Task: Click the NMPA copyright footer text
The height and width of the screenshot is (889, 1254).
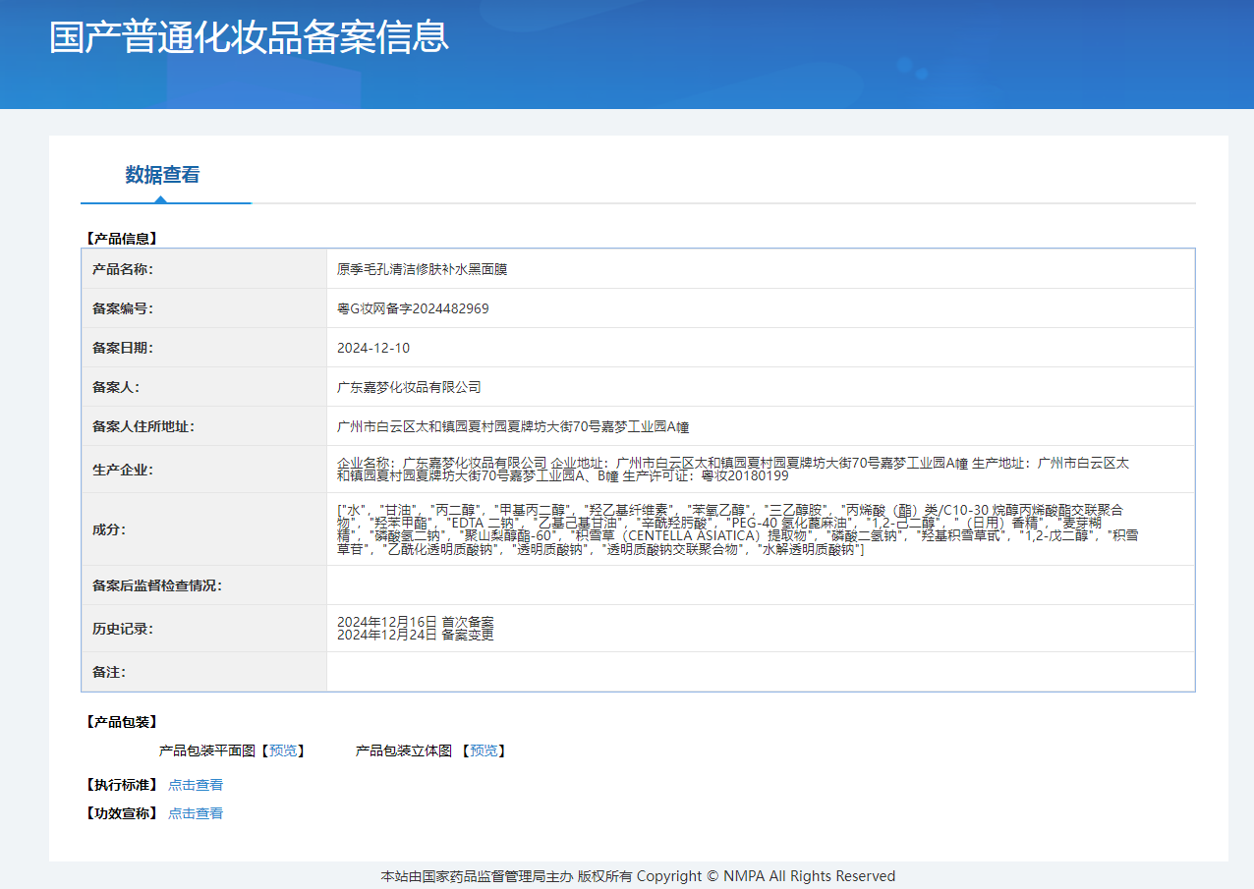Action: click(638, 876)
